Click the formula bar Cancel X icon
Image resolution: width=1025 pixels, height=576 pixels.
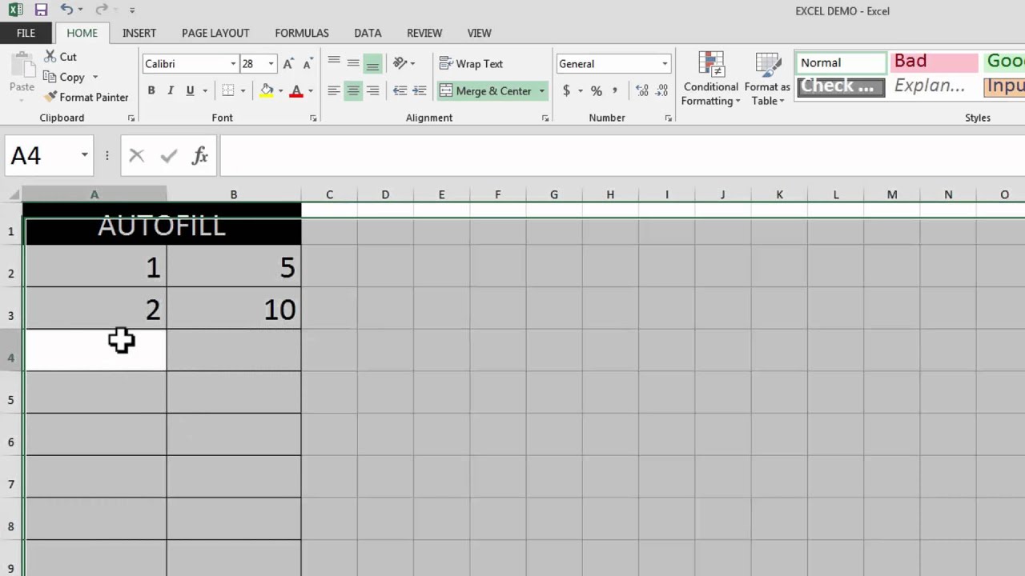click(136, 155)
